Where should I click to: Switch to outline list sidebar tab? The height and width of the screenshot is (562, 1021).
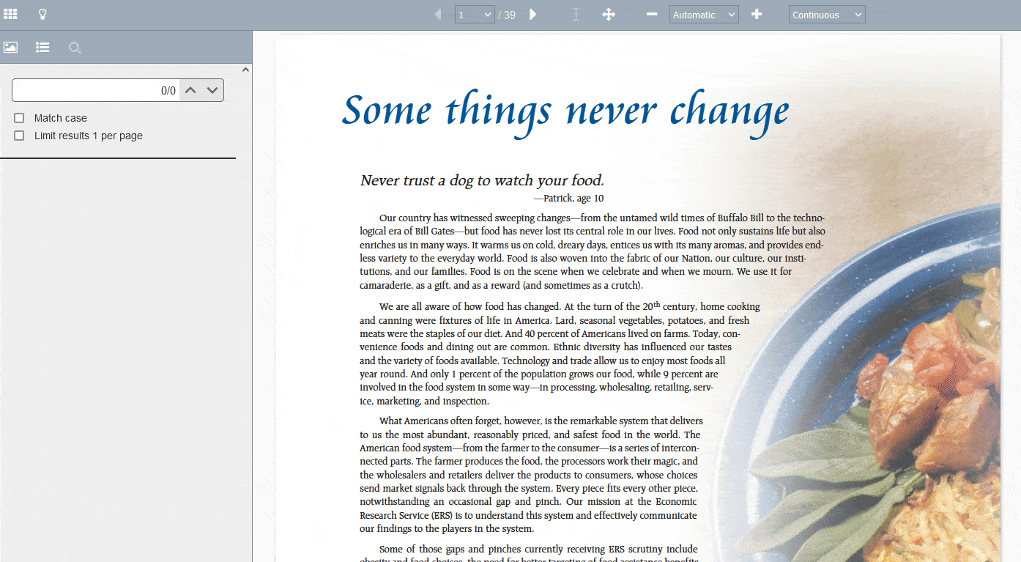pyautogui.click(x=42, y=48)
